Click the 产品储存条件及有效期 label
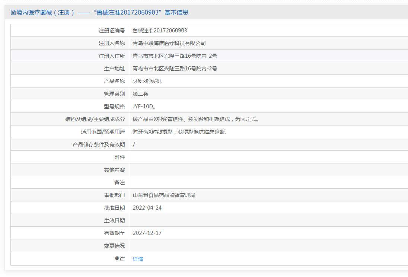Viewport: 408px width, 277px height. click(x=99, y=144)
